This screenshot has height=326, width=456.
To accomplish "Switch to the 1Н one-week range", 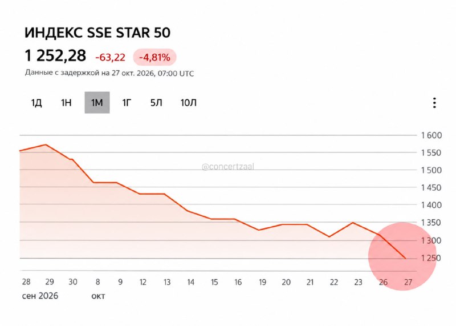I will 66,103.
